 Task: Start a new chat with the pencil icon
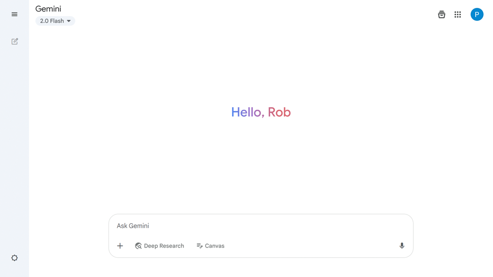(15, 41)
